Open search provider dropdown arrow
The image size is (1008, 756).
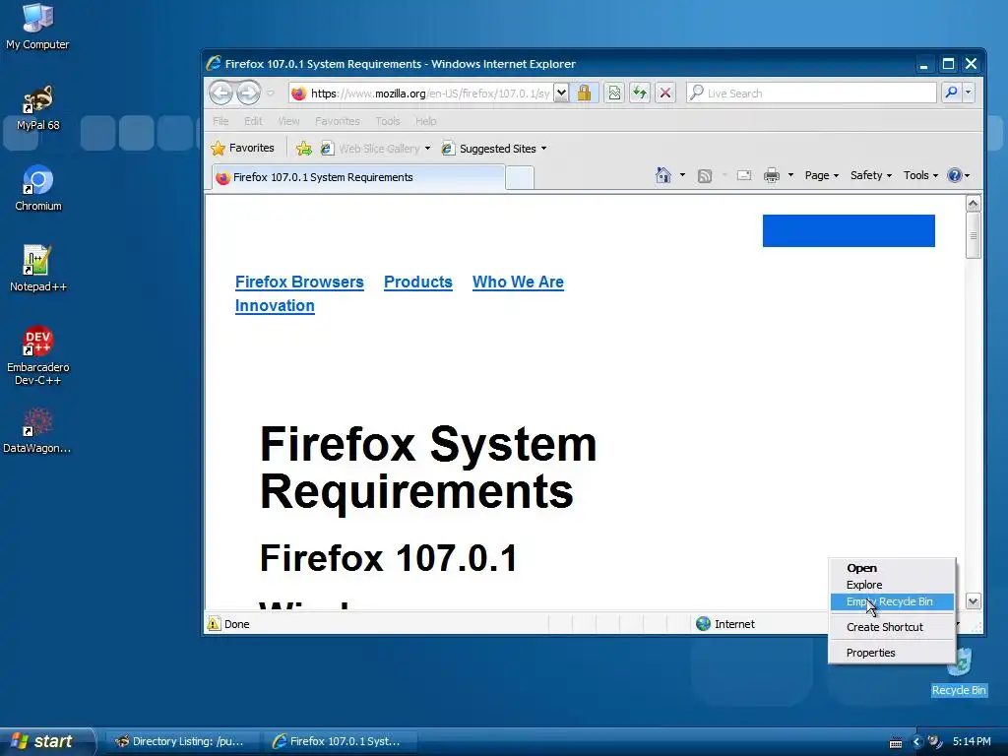[969, 93]
